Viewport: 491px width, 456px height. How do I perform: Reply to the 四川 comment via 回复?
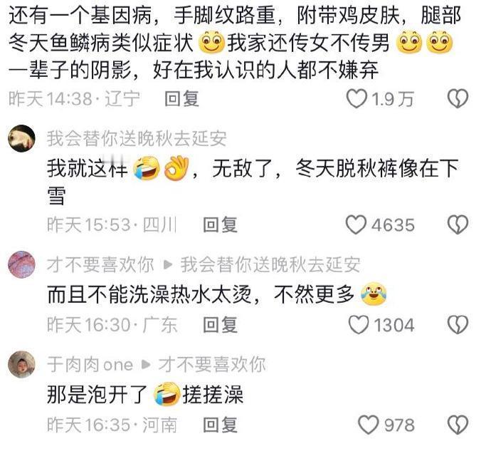coord(220,225)
